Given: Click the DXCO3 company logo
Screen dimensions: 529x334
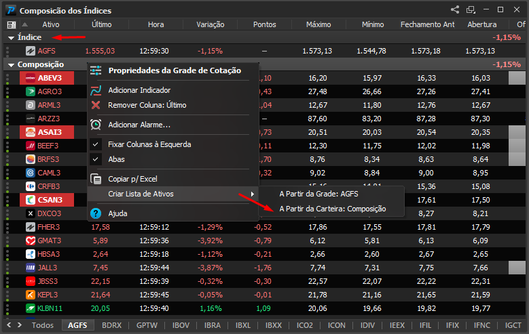Looking at the screenshot, I should (x=31, y=213).
